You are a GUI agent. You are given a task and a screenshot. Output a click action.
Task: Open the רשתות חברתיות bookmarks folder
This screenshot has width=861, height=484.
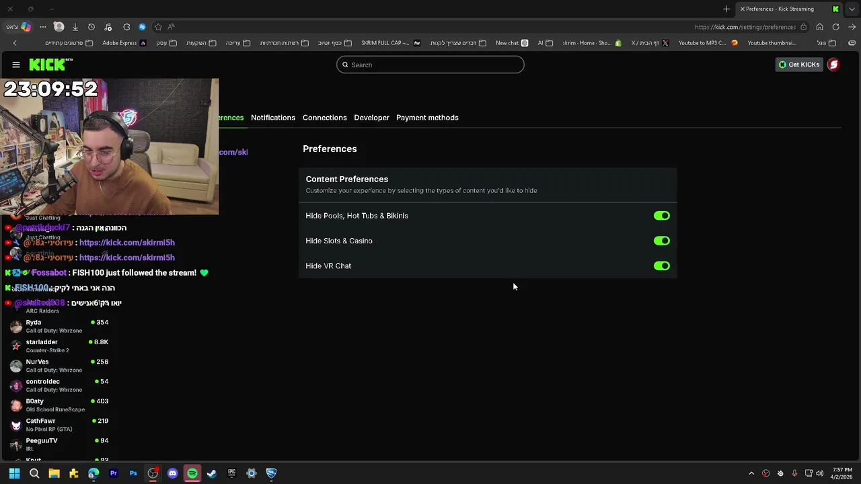coord(284,43)
